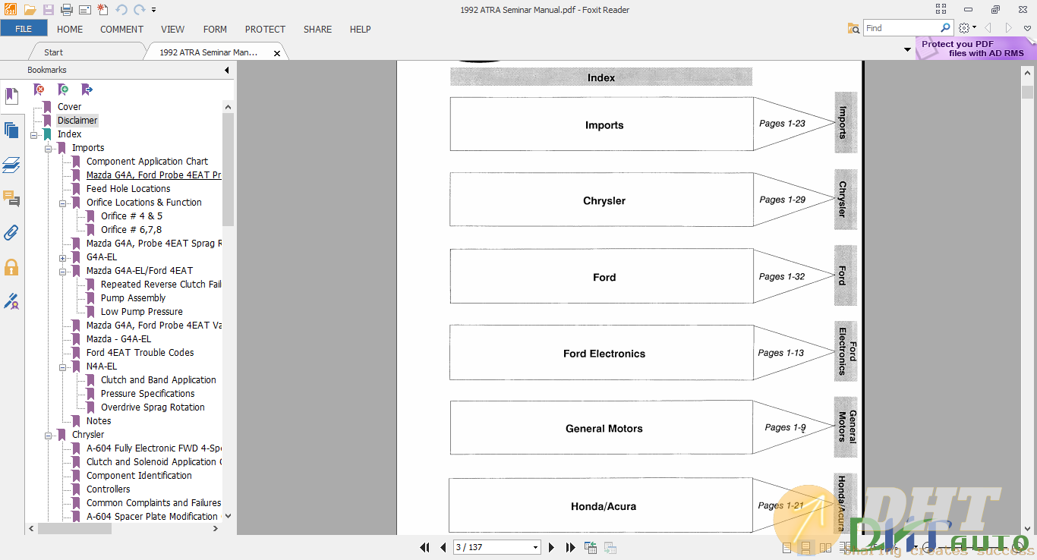Click the Undo arrow icon
This screenshot has height=560, width=1037.
121,10
